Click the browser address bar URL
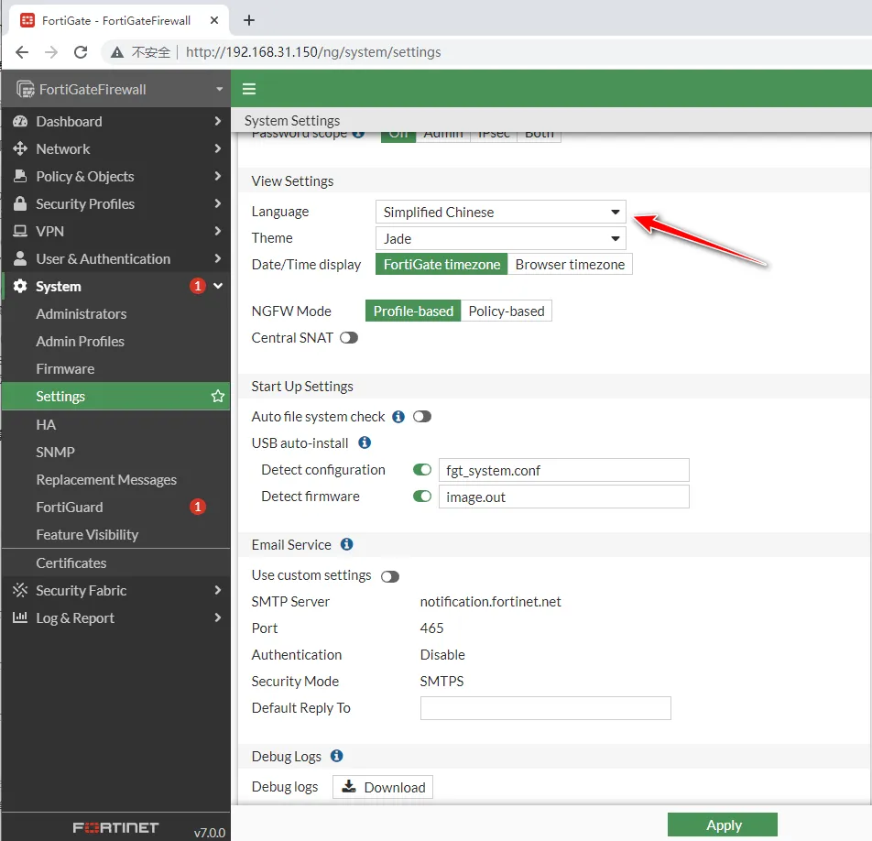872x841 pixels. point(313,52)
